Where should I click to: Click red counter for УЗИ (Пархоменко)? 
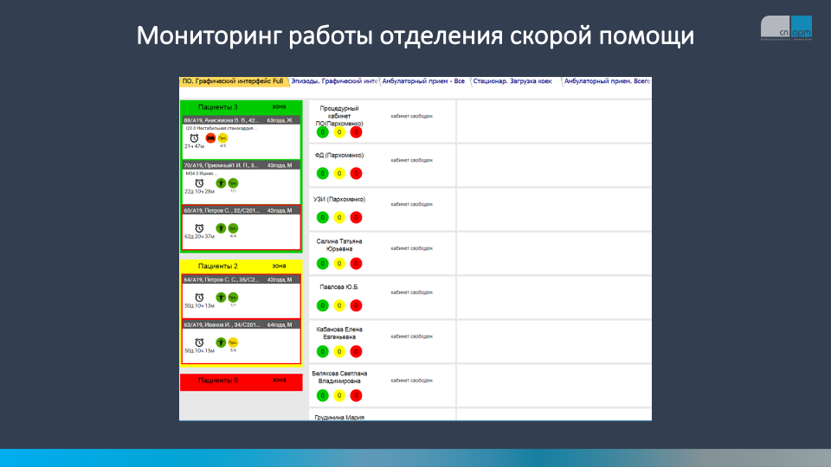tap(356, 218)
